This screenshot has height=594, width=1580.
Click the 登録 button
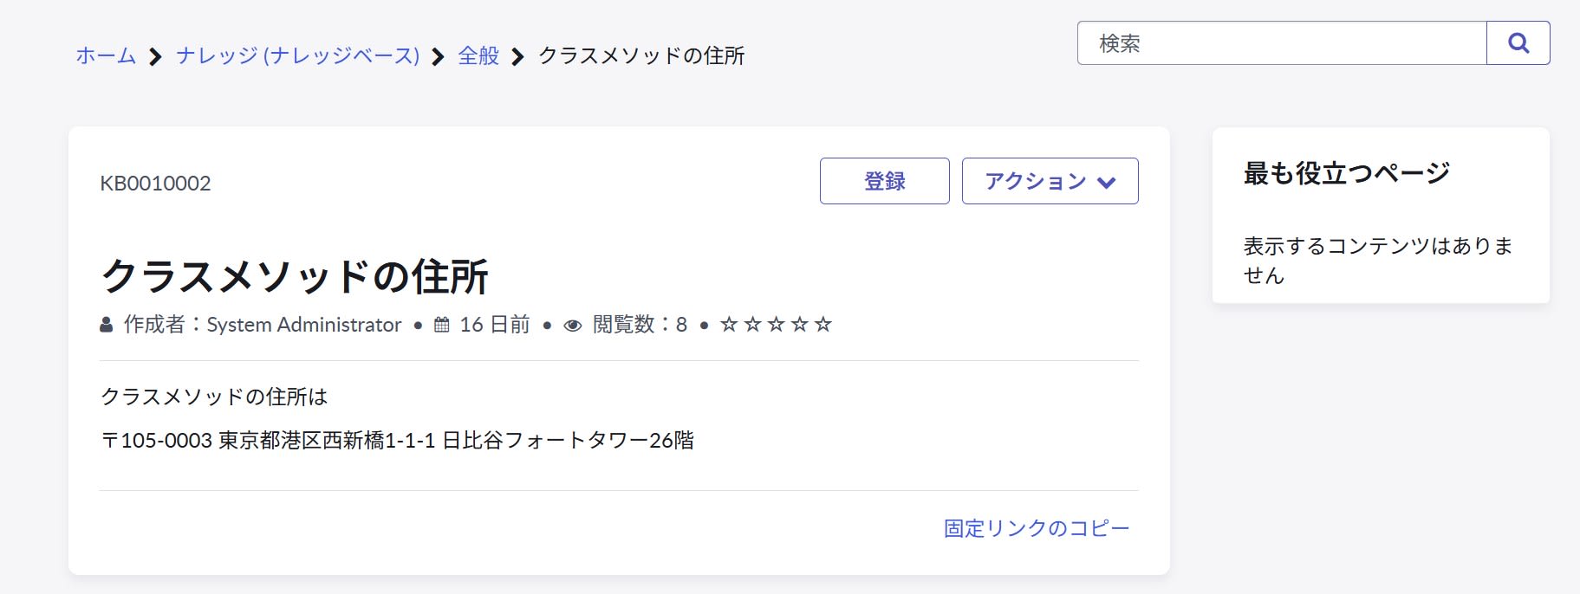coord(884,181)
